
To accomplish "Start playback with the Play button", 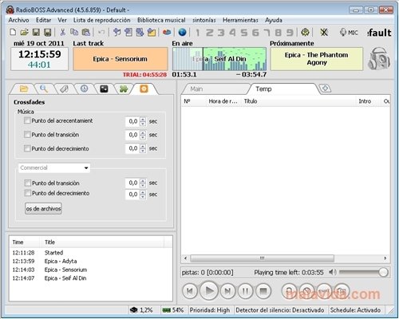I will click(209, 291).
